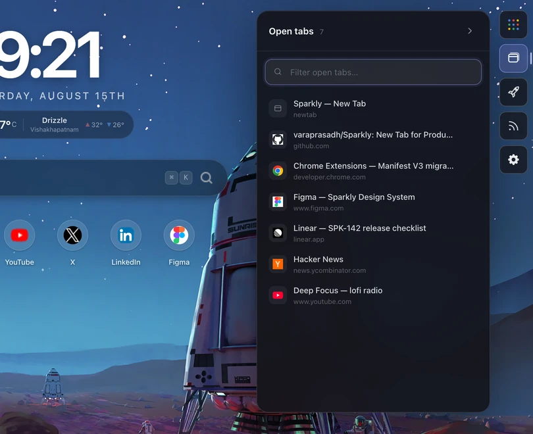
Task: Collapse Open tabs panel with chevron
Action: [x=470, y=31]
